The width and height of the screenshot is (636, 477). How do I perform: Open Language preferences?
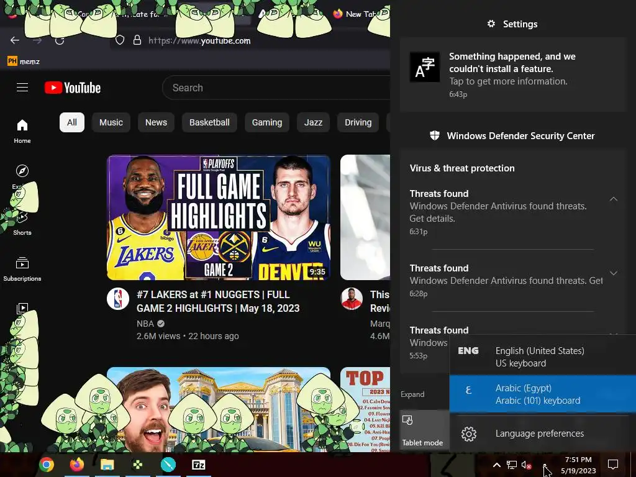[543, 434]
